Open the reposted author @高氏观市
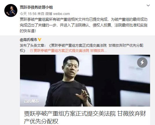 (x=28, y=40)
